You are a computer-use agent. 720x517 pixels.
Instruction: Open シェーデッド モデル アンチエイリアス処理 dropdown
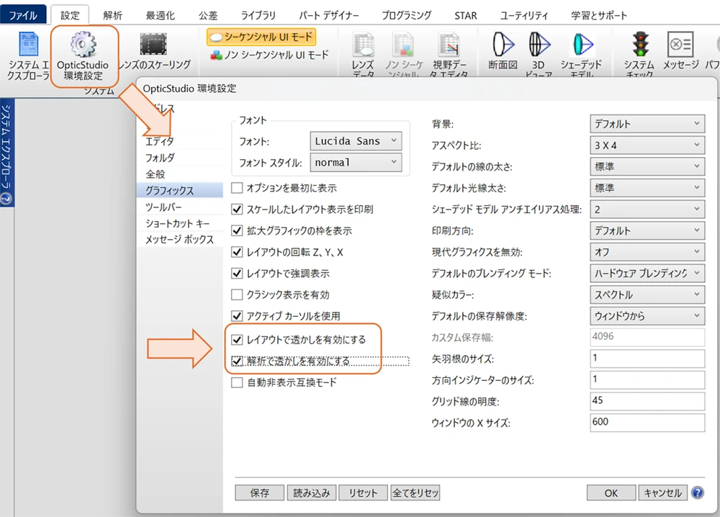[647, 210]
